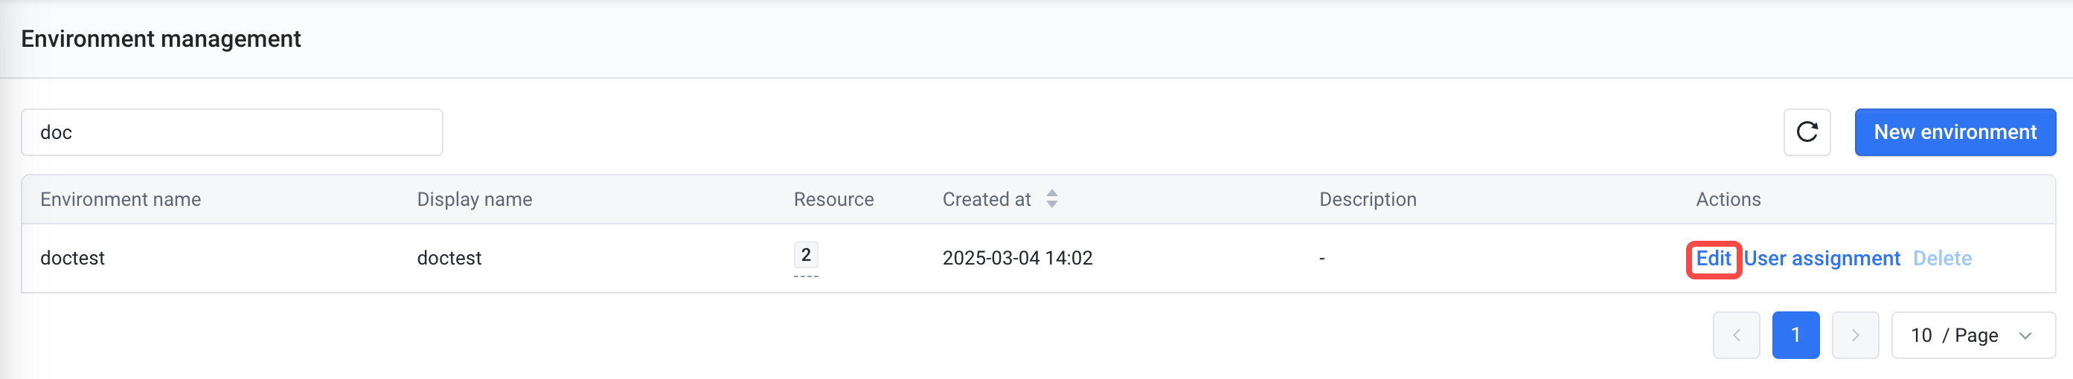The width and height of the screenshot is (2073, 379).
Task: Delete the doctest environment
Action: tap(1942, 259)
